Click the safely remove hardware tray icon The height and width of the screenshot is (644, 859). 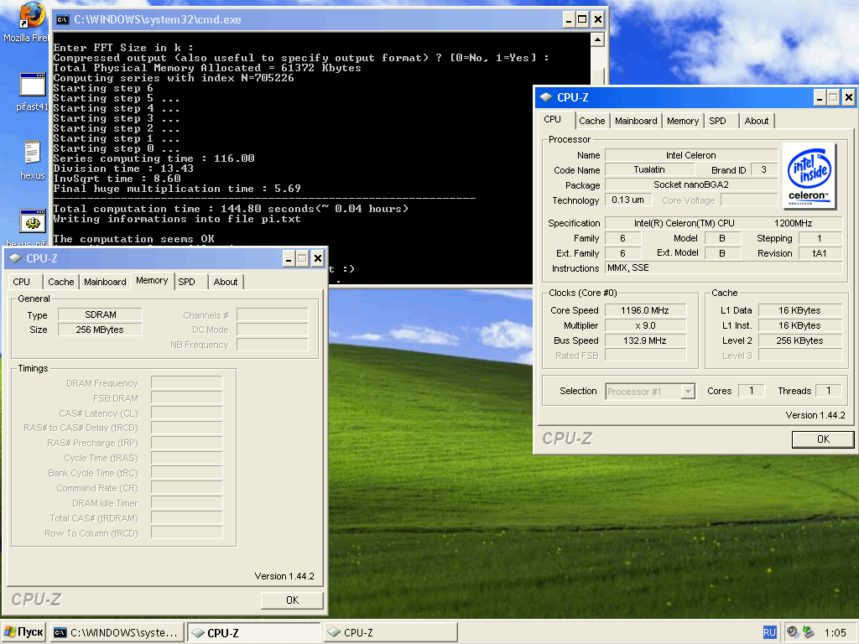[x=808, y=632]
